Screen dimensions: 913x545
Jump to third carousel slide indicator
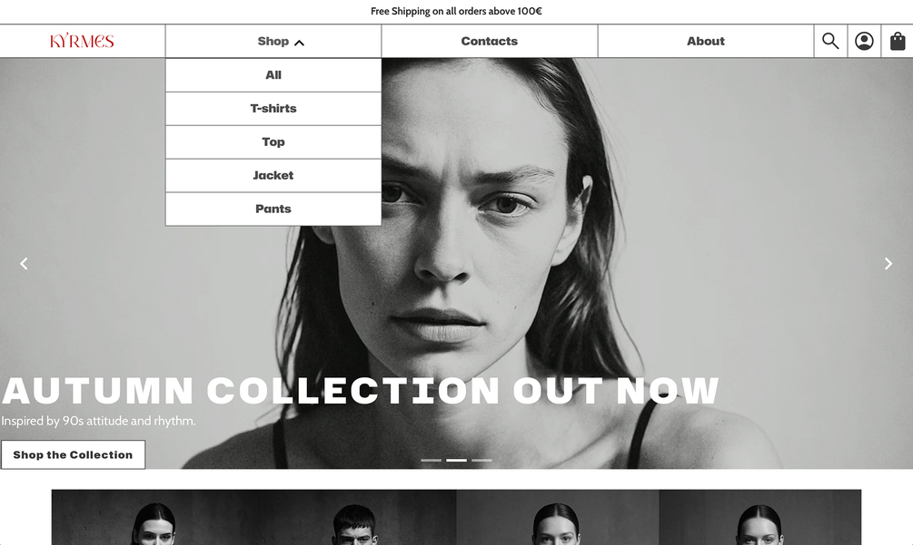click(x=481, y=460)
